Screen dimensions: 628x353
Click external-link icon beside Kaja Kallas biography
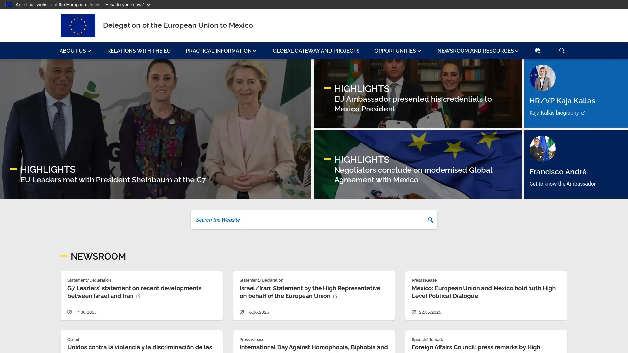coord(583,113)
